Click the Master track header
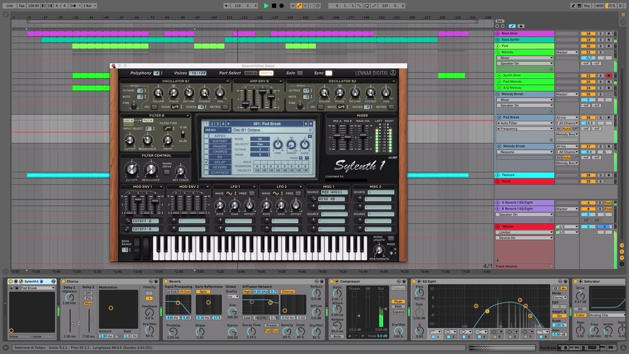 tap(525, 227)
